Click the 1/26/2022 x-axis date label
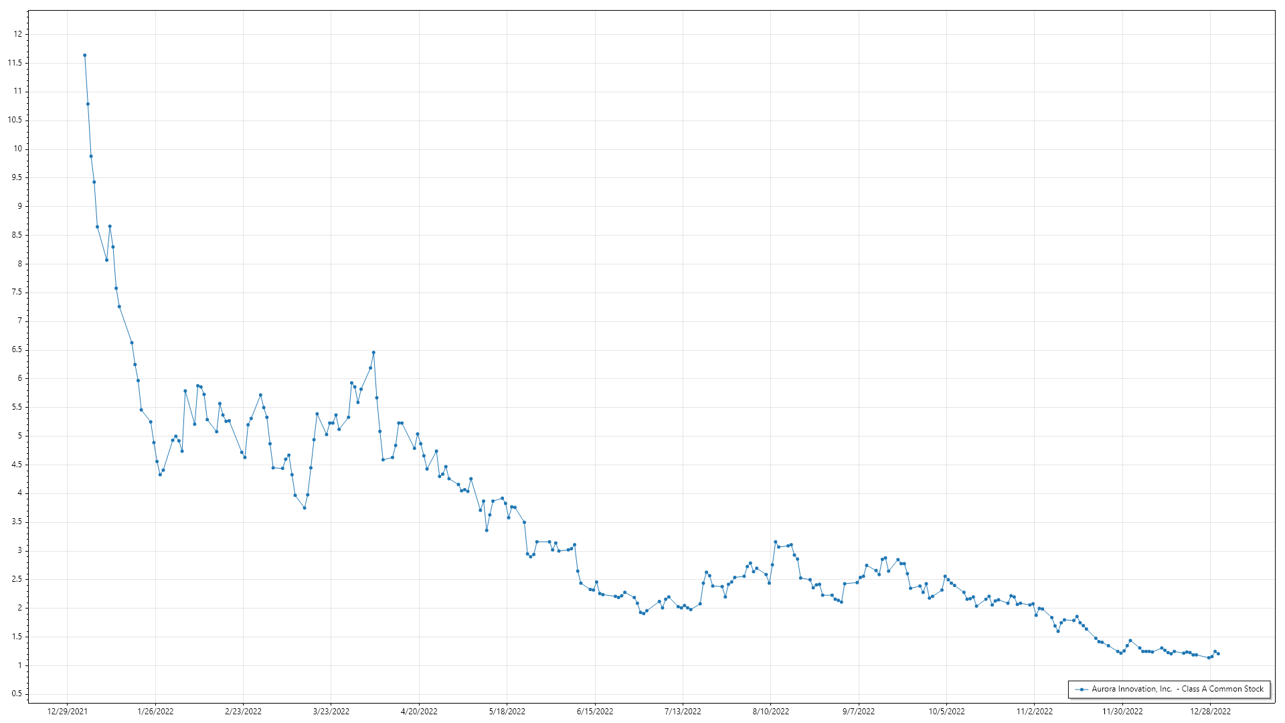1285x723 pixels. (155, 711)
